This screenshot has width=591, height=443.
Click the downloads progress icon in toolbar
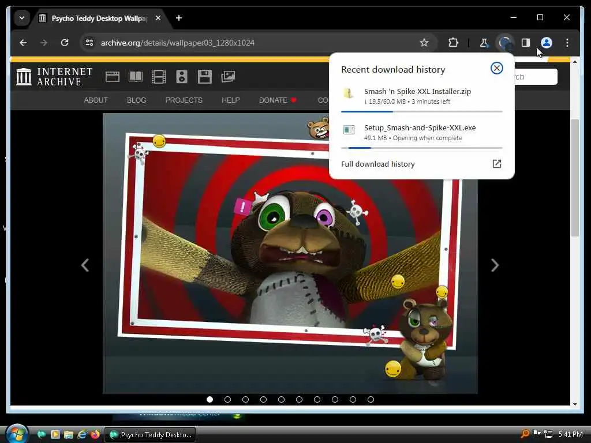(x=505, y=43)
